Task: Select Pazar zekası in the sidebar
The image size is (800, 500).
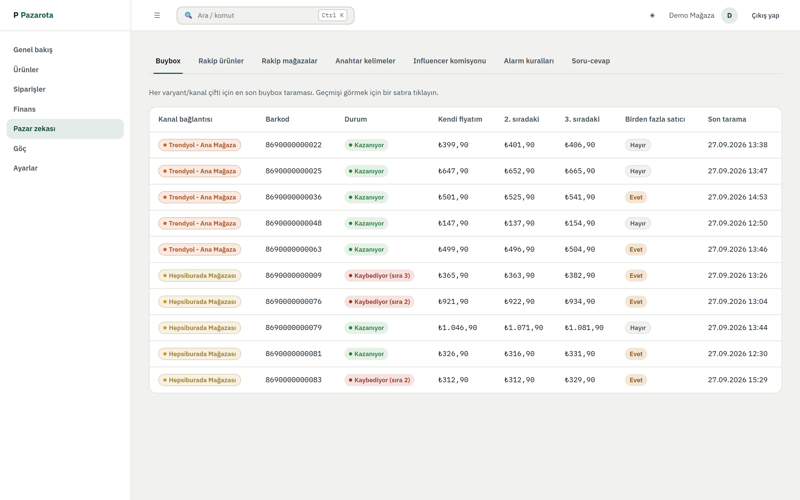Action: pos(65,129)
